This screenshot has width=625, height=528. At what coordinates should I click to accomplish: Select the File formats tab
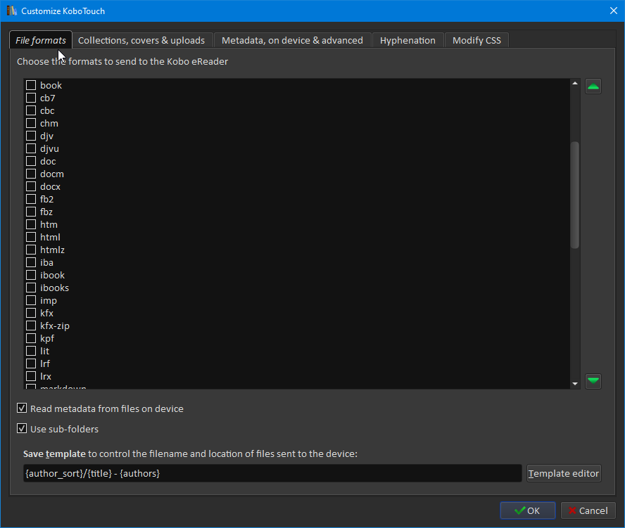click(x=41, y=40)
